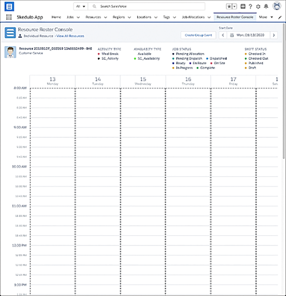286x296 pixels.
Task: Click the Pending Allocation legend label
Action: (190, 54)
